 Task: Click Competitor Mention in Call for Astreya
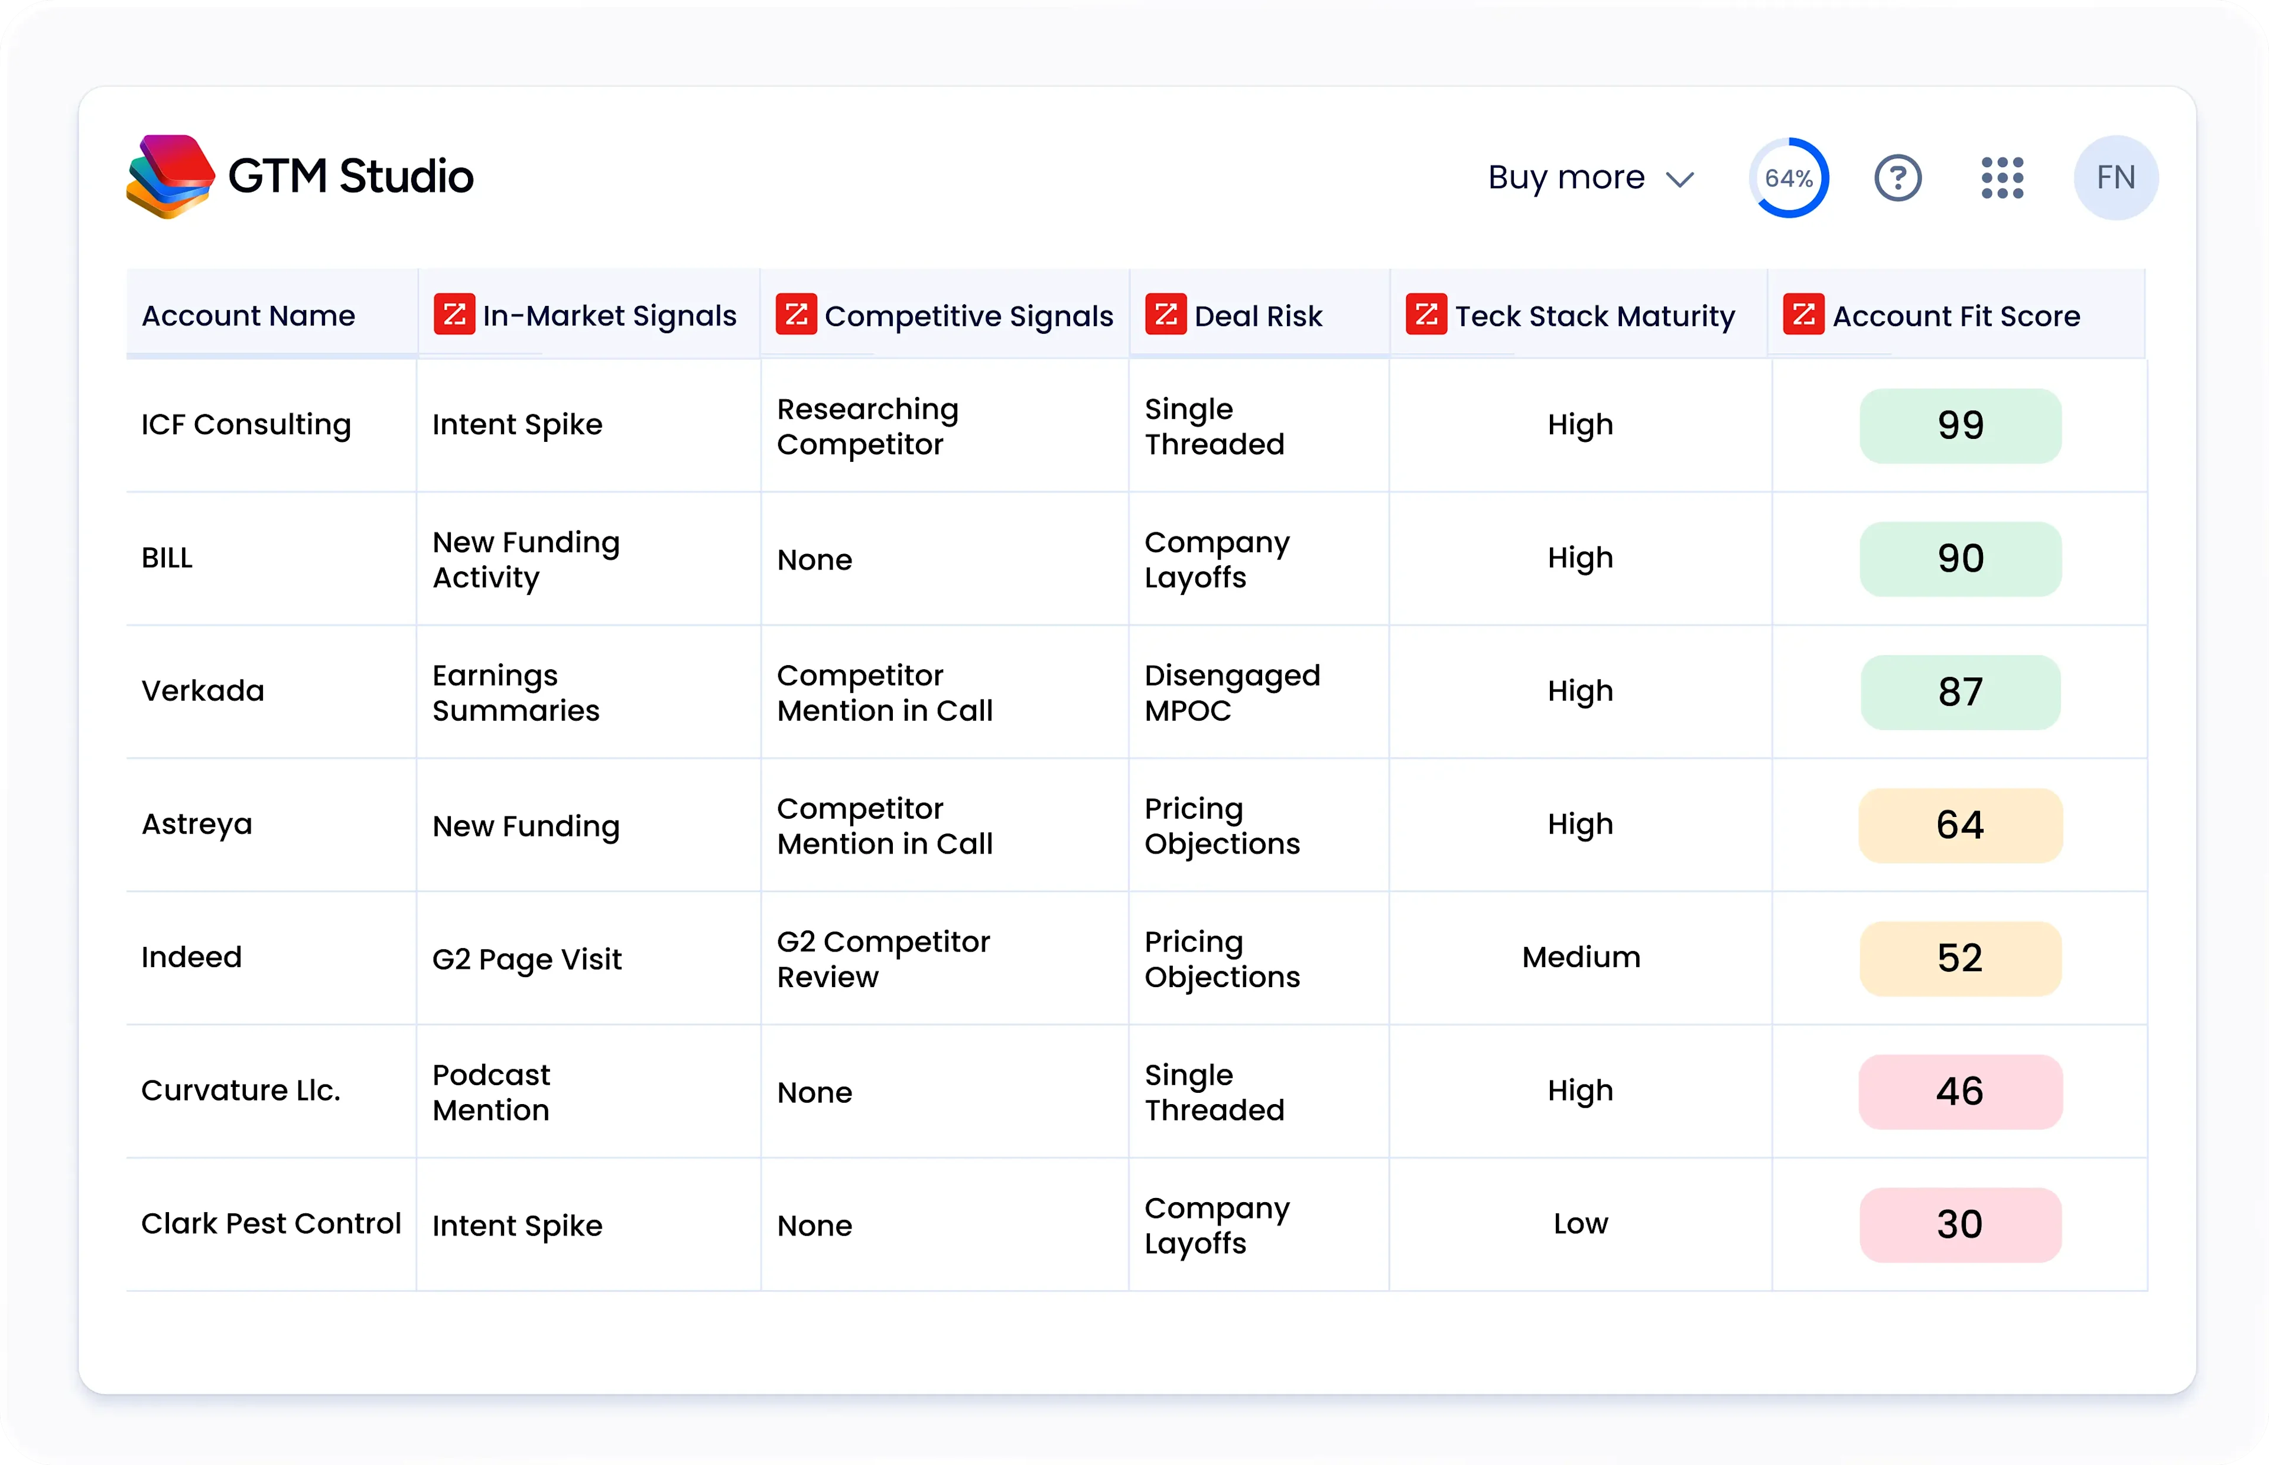[x=885, y=826]
